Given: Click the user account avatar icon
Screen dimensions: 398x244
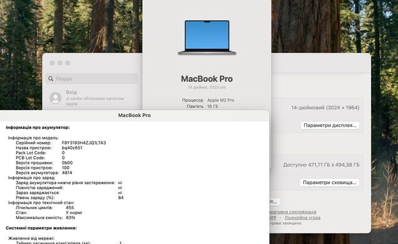Looking at the screenshot, I should click(55, 98).
